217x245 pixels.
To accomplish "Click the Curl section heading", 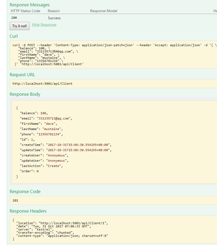I will click(x=14, y=36).
